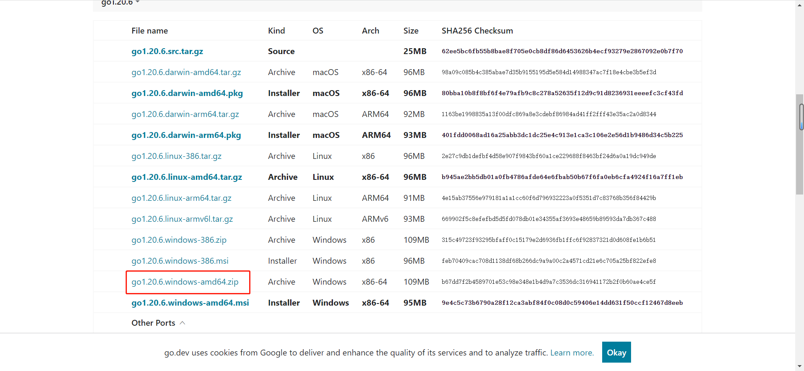Image resolution: width=804 pixels, height=371 pixels.
Task: Download go1.20.6.darwin-amd64.tar.gz archive
Action: [186, 72]
